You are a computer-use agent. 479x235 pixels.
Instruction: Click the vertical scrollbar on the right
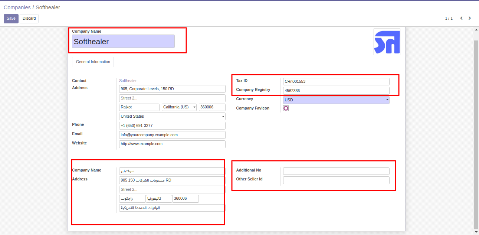[x=476, y=130]
